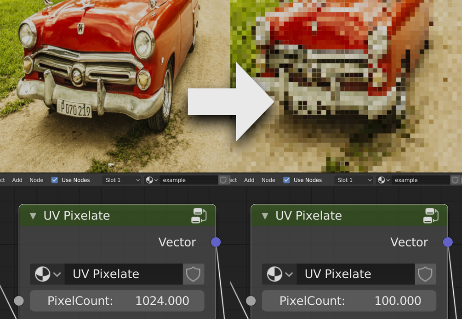Open node group icon on left UV Pixelate header

199,216
